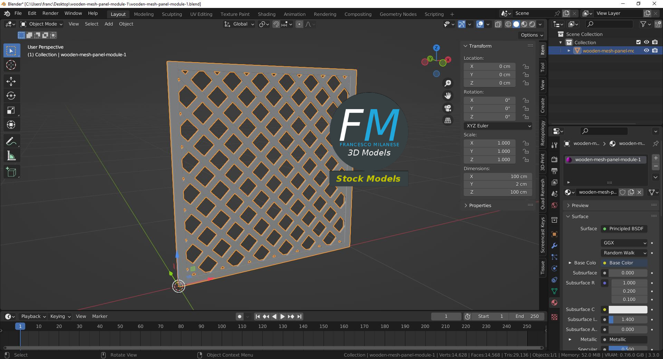This screenshot has height=359, width=663.
Task: Open the XYZ Euler rotation order dropdown
Action: point(498,126)
